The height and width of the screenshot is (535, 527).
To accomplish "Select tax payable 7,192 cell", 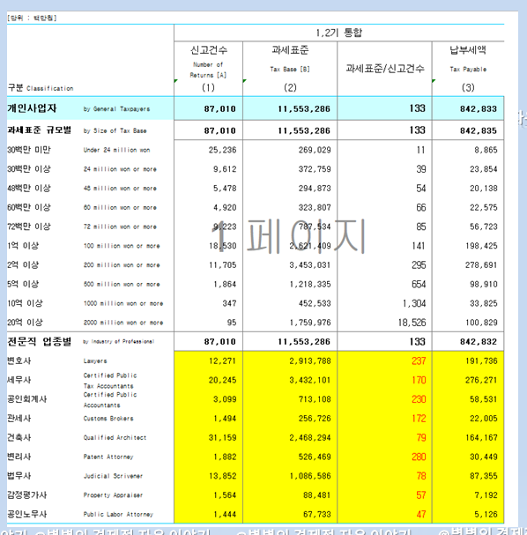I will (486, 495).
